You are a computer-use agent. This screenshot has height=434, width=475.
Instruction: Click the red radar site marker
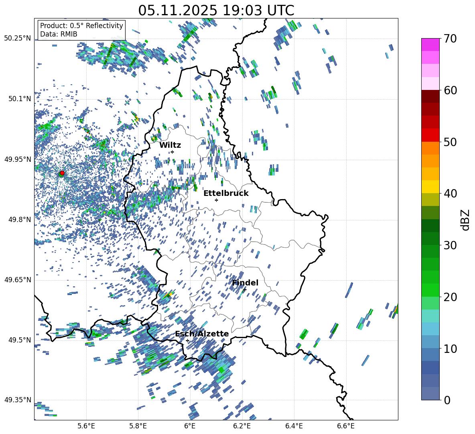[x=62, y=173]
